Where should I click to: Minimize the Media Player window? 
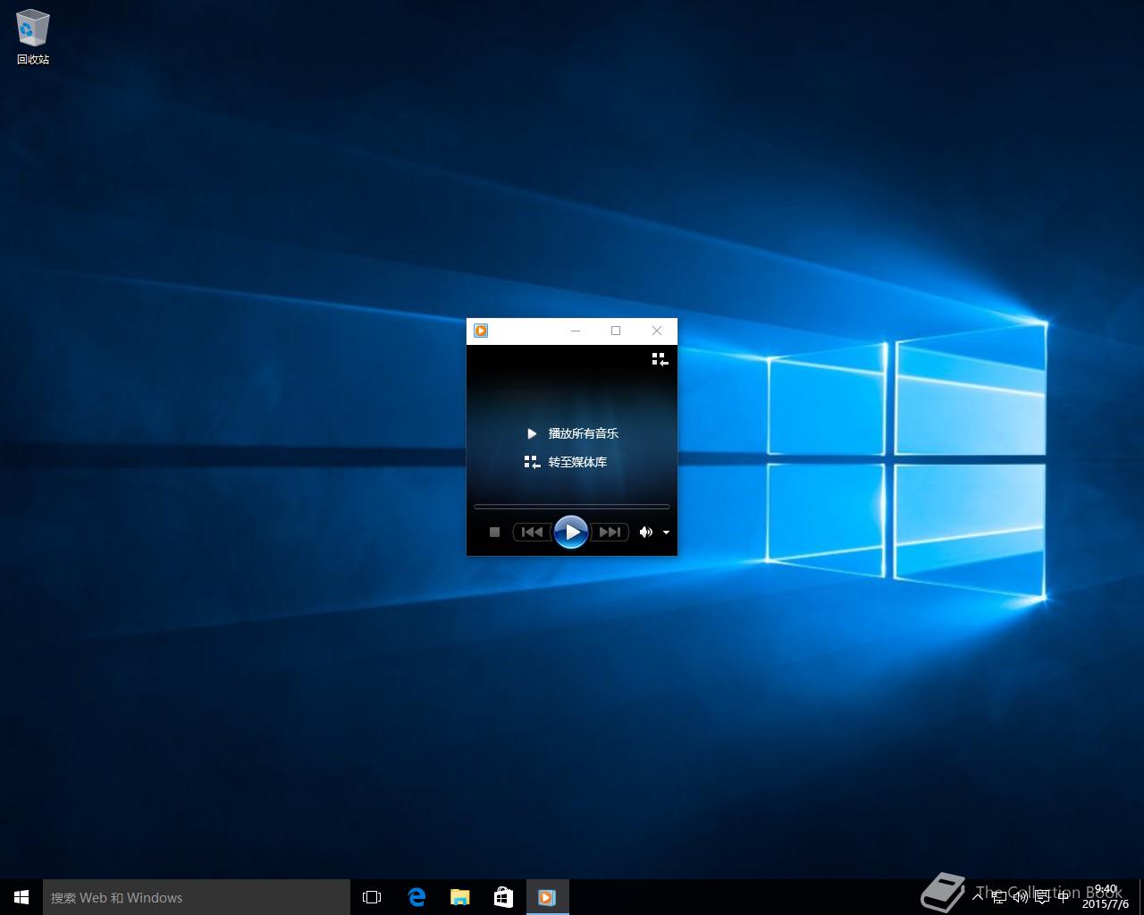[576, 331]
